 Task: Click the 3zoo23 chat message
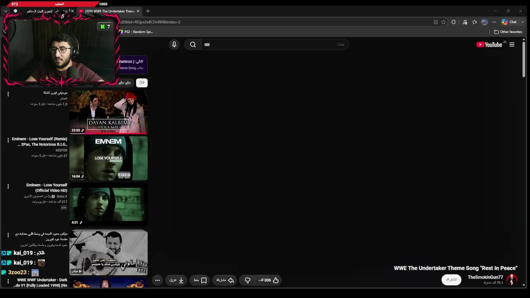click(20, 272)
